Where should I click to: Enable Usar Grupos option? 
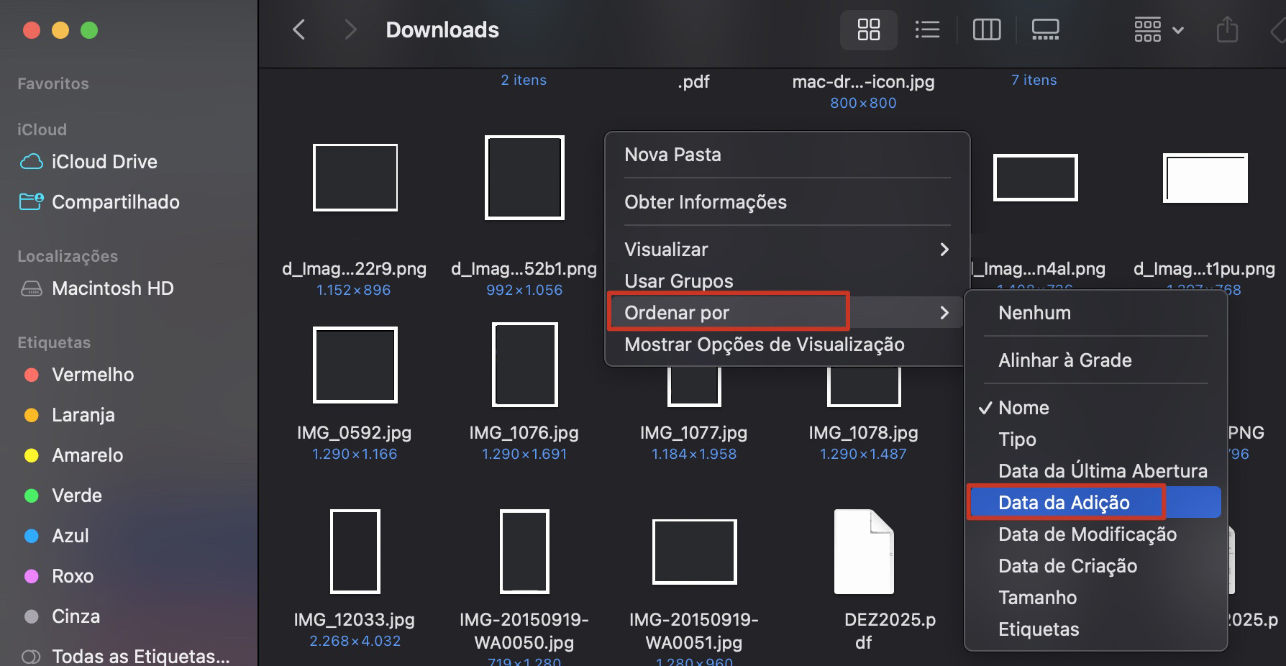tap(678, 280)
